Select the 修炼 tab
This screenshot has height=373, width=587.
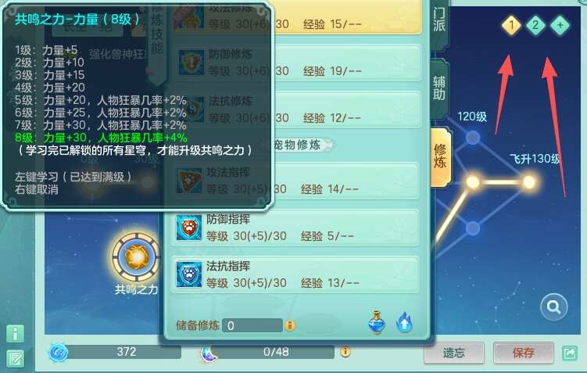click(440, 156)
